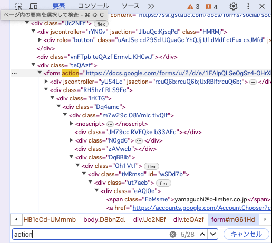Click the issues counter showing 4
Image resolution: width=272 pixels, height=243 pixels.
pos(211,7)
